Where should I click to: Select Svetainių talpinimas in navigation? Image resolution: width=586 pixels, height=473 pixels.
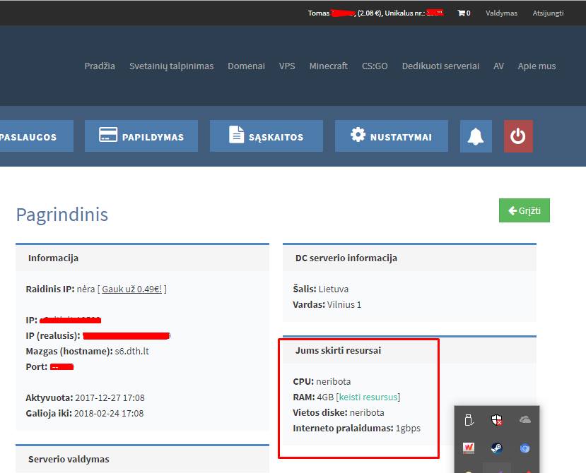(171, 66)
